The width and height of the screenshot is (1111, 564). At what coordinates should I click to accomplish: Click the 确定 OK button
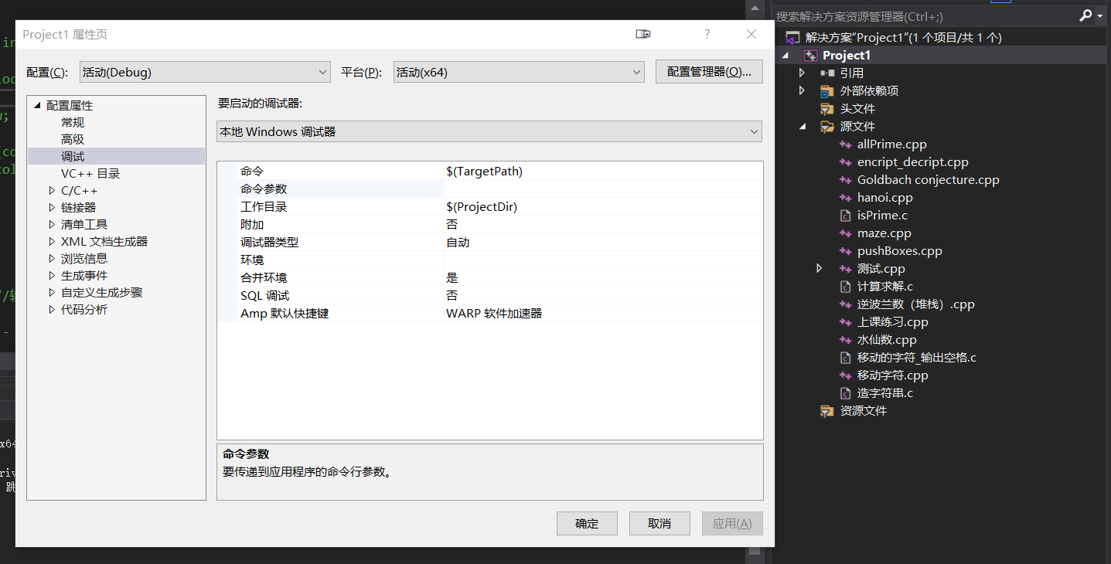(587, 524)
